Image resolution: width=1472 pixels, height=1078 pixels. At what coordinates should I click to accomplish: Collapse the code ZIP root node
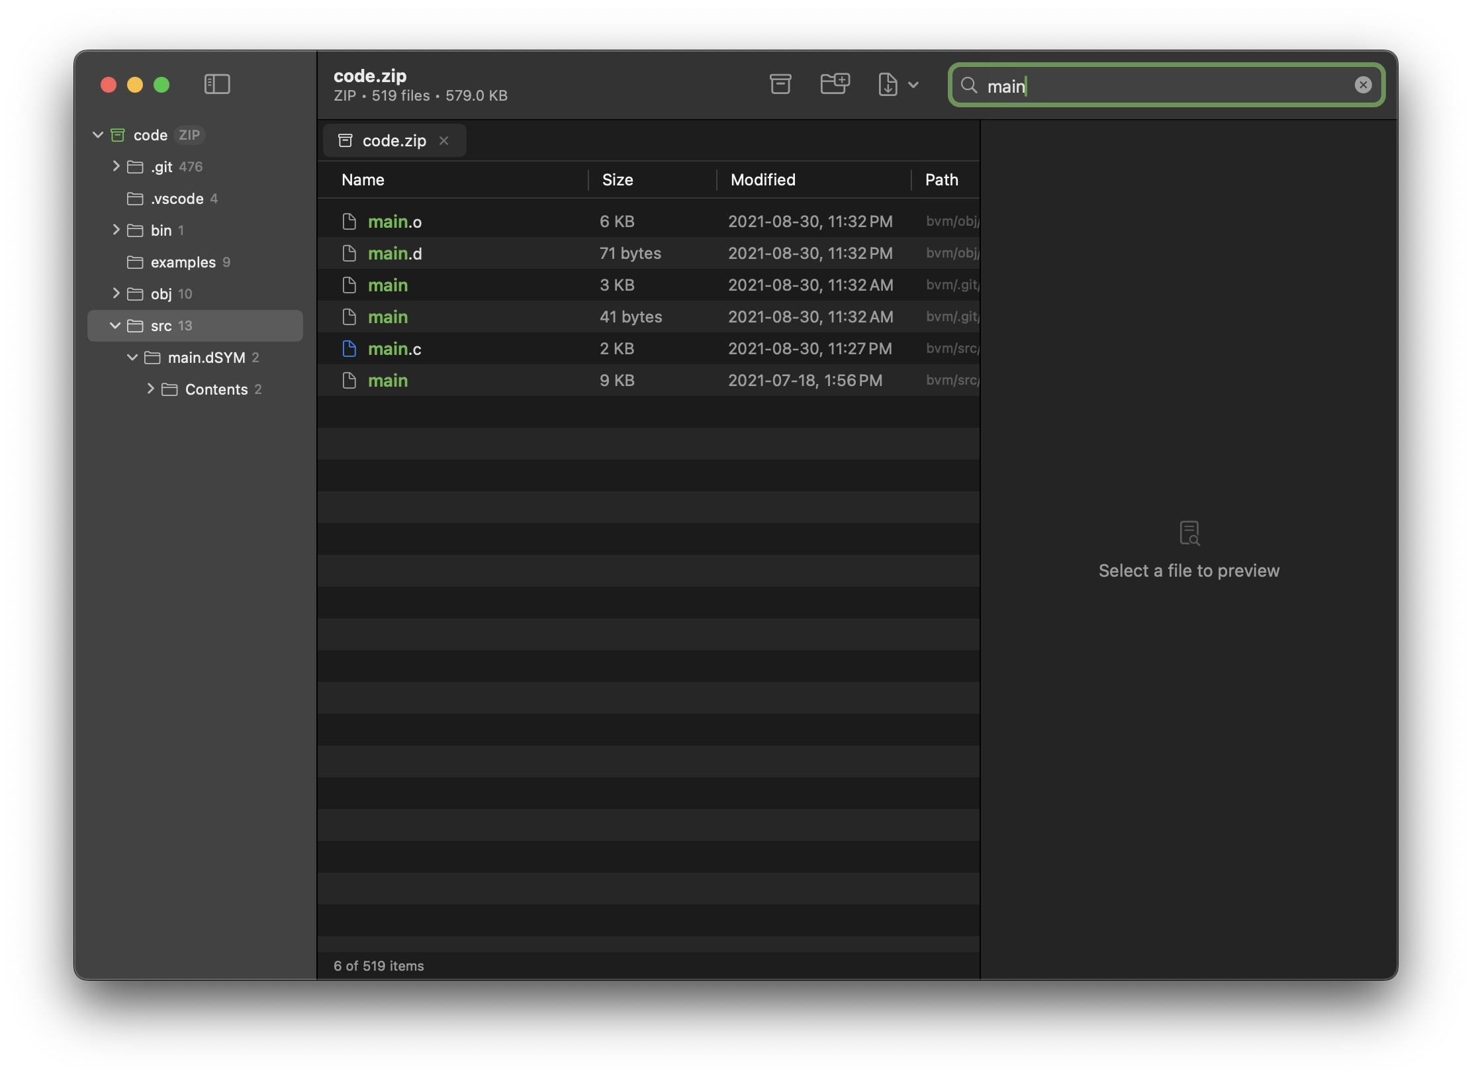(98, 135)
